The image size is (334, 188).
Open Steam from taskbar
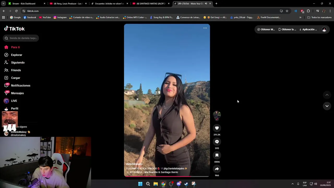tap(186, 184)
